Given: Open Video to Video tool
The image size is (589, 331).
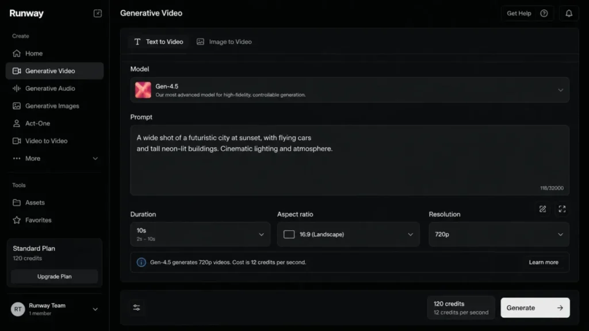Looking at the screenshot, I should (x=55, y=141).
